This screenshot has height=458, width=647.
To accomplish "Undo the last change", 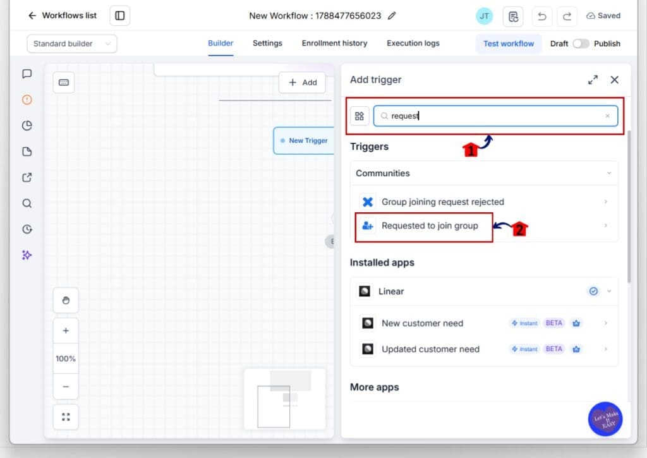I will pos(541,16).
